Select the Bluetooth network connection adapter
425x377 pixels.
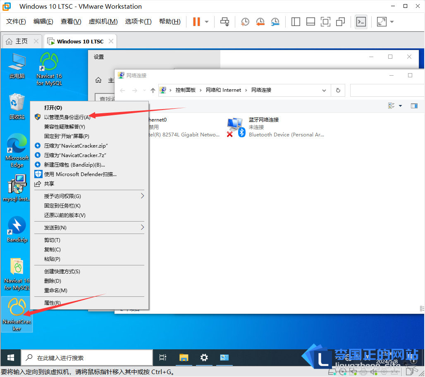[275, 127]
